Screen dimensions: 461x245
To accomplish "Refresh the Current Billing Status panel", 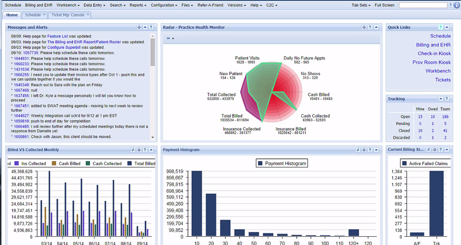I will [429, 149].
